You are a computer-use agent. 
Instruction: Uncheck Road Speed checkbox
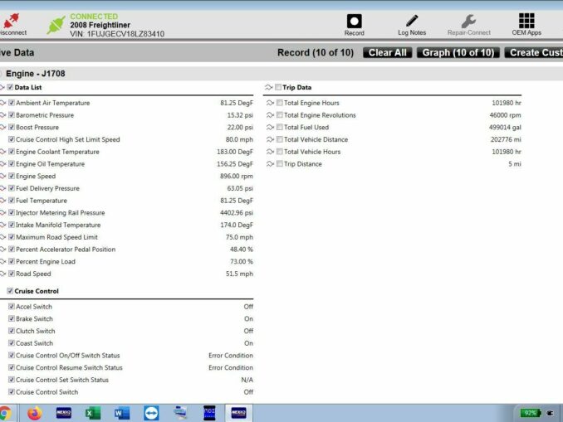pyautogui.click(x=12, y=274)
